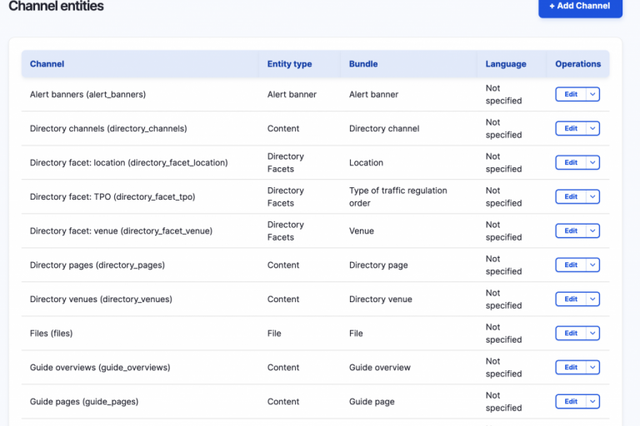Viewport: 640px width, 426px height.
Task: Expand operations arrow for Files row
Action: click(592, 334)
